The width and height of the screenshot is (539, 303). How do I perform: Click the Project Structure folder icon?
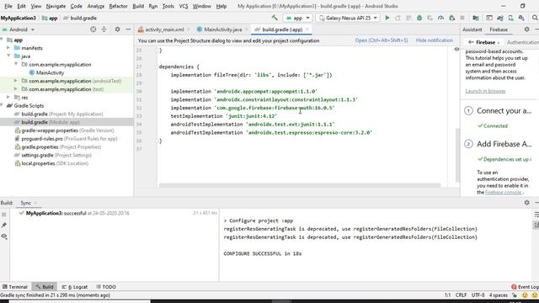pyautogui.click(x=476, y=18)
